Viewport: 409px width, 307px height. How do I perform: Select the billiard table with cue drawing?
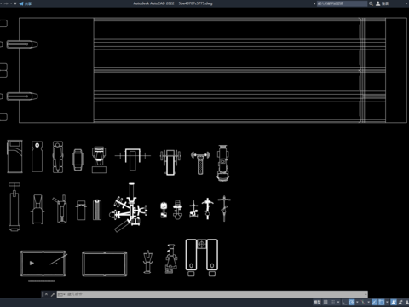click(x=43, y=264)
